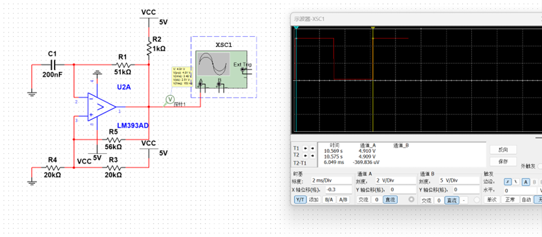The image size is (542, 237).
Task: Shift cursor T2 left using arrow
Action: (x=305, y=155)
